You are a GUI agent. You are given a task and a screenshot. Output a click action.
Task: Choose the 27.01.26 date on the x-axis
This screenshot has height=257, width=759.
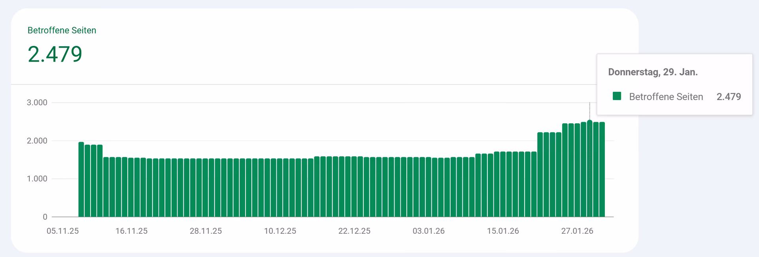coord(577,231)
